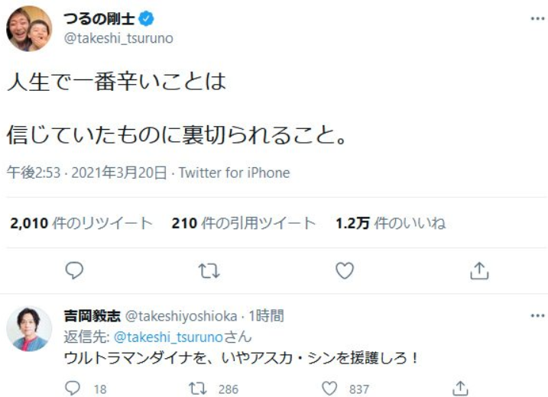
Task: Like 吉岡毅志's reply tweet
Action: [330, 388]
